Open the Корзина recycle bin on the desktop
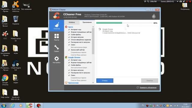Screen dimensions: 192x108 click(x=16, y=20)
